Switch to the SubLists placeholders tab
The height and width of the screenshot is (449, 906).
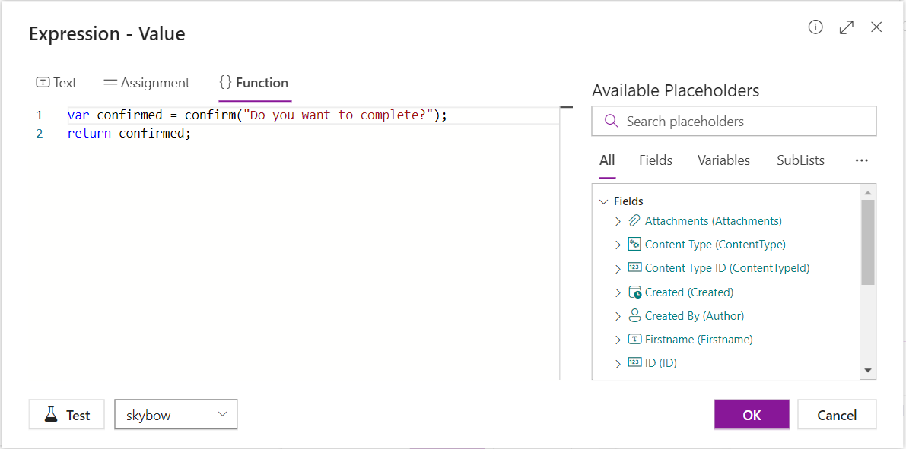(x=801, y=160)
